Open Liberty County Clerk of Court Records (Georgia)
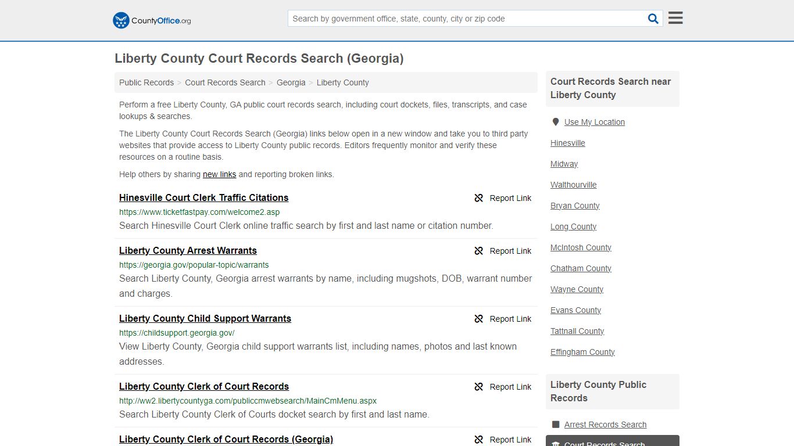 pos(226,439)
